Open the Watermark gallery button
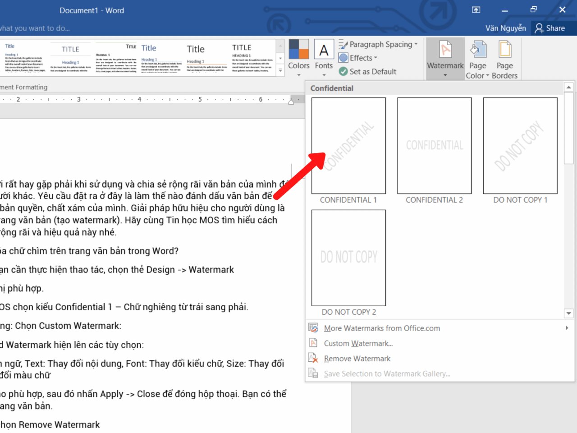The height and width of the screenshot is (433, 577). pyautogui.click(x=445, y=59)
